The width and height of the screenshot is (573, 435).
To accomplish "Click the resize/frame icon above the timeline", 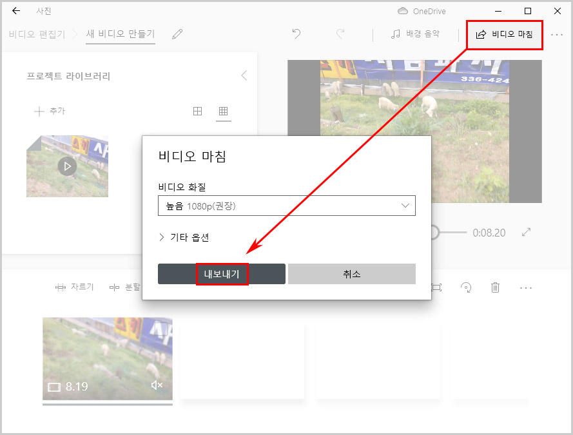I will (436, 287).
